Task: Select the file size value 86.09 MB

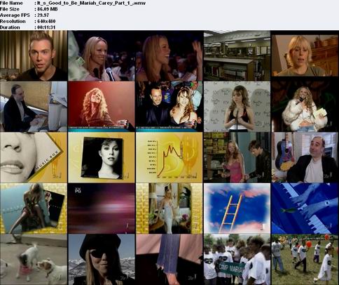Action: (x=48, y=9)
